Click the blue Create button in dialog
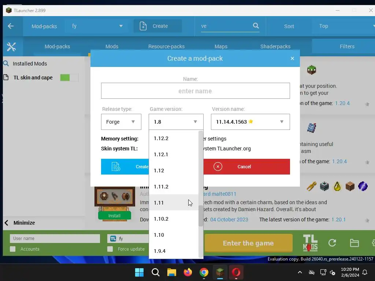375x281 pixels. (x=125, y=166)
